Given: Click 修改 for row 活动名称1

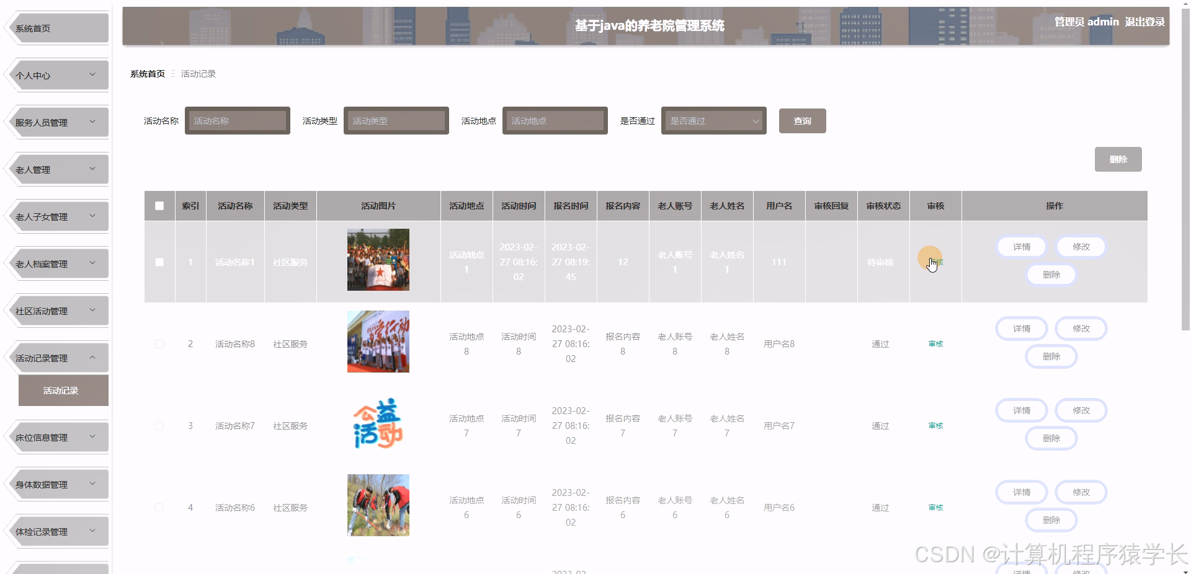Looking at the screenshot, I should tap(1081, 247).
